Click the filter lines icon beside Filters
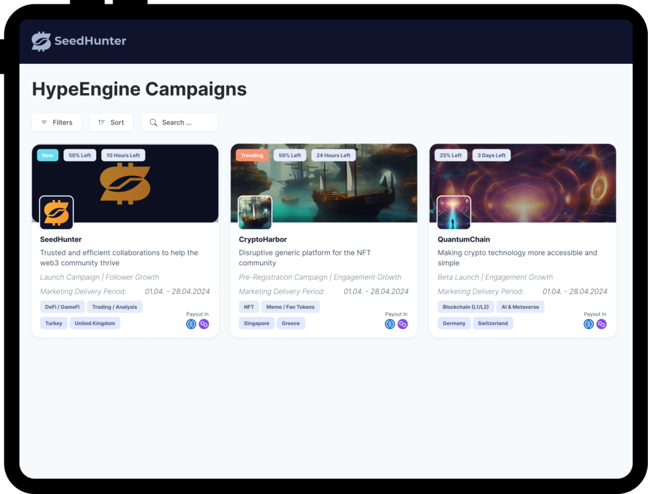The width and height of the screenshot is (648, 494). coord(44,122)
